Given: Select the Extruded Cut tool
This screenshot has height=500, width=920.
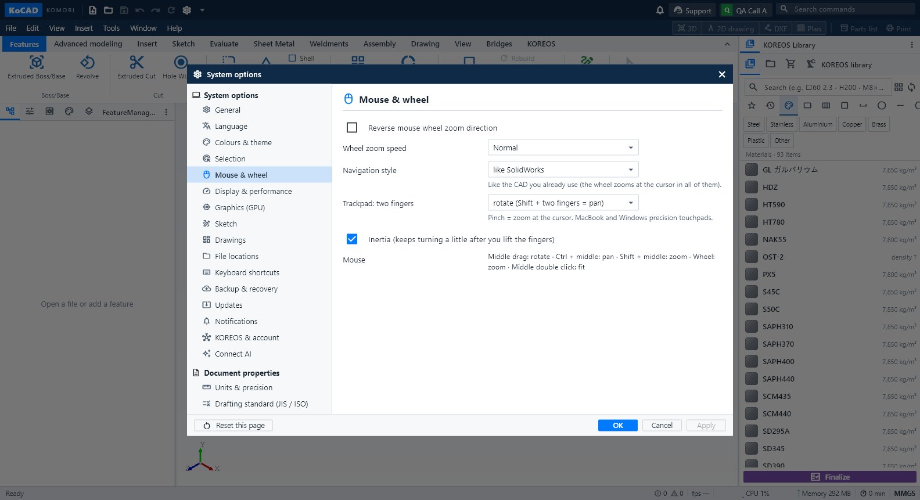Looking at the screenshot, I should point(136,67).
